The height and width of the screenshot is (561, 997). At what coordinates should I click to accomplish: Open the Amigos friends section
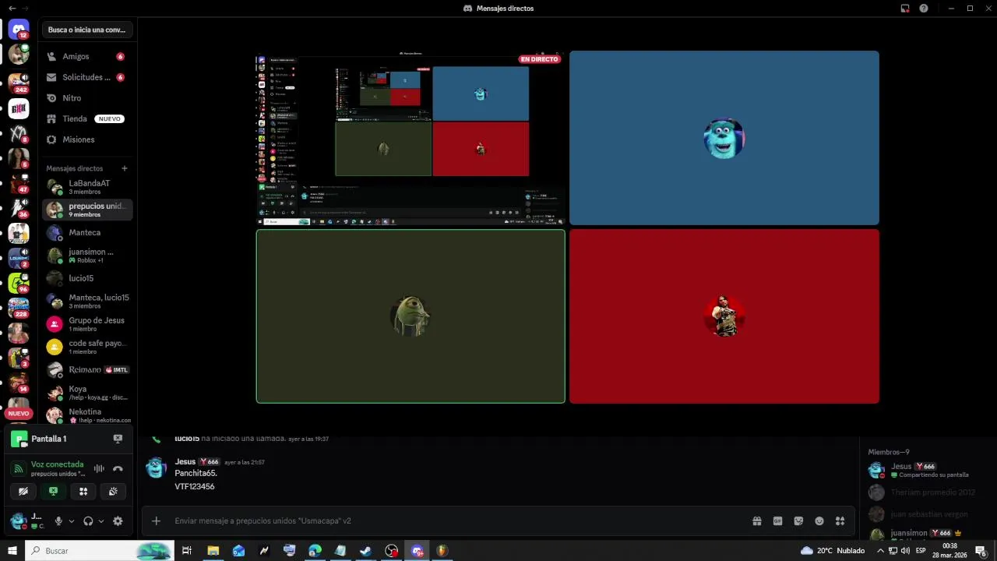86,57
